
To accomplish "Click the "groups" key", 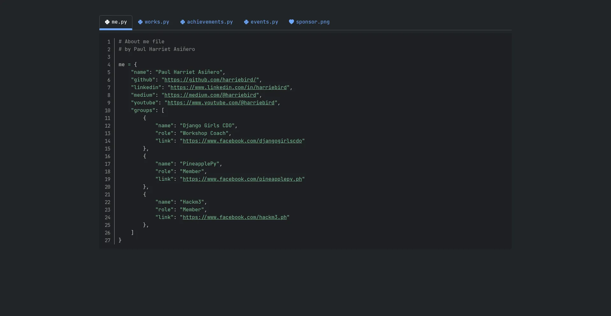I will (x=143, y=110).
